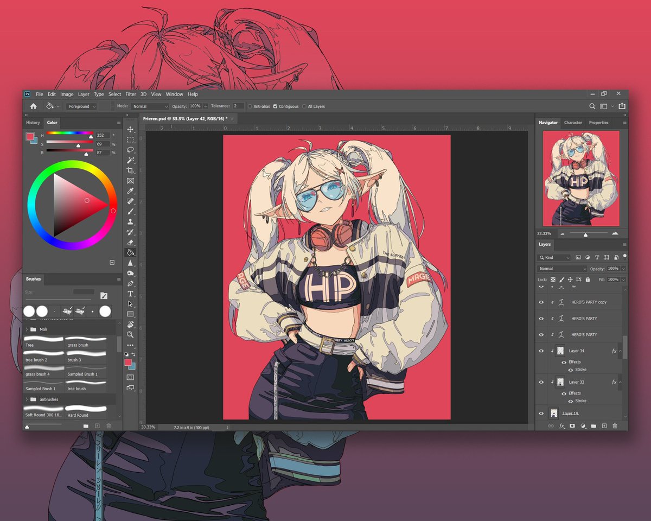Toggle Effects visibility under Layer 33

coord(564,393)
